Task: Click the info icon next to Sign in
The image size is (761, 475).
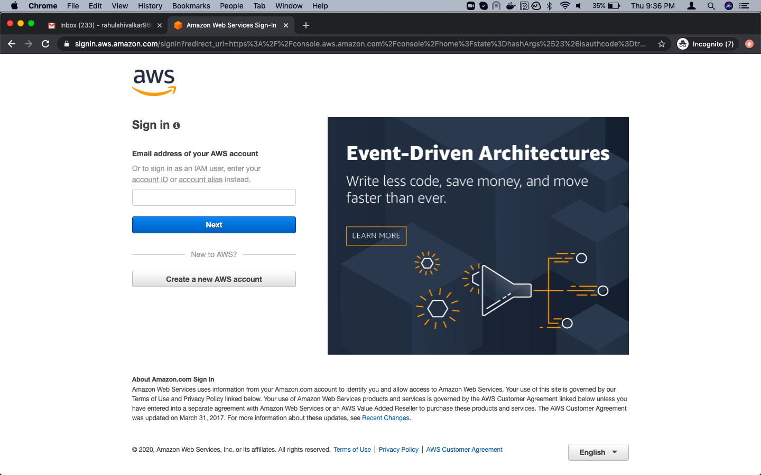Action: (176, 126)
